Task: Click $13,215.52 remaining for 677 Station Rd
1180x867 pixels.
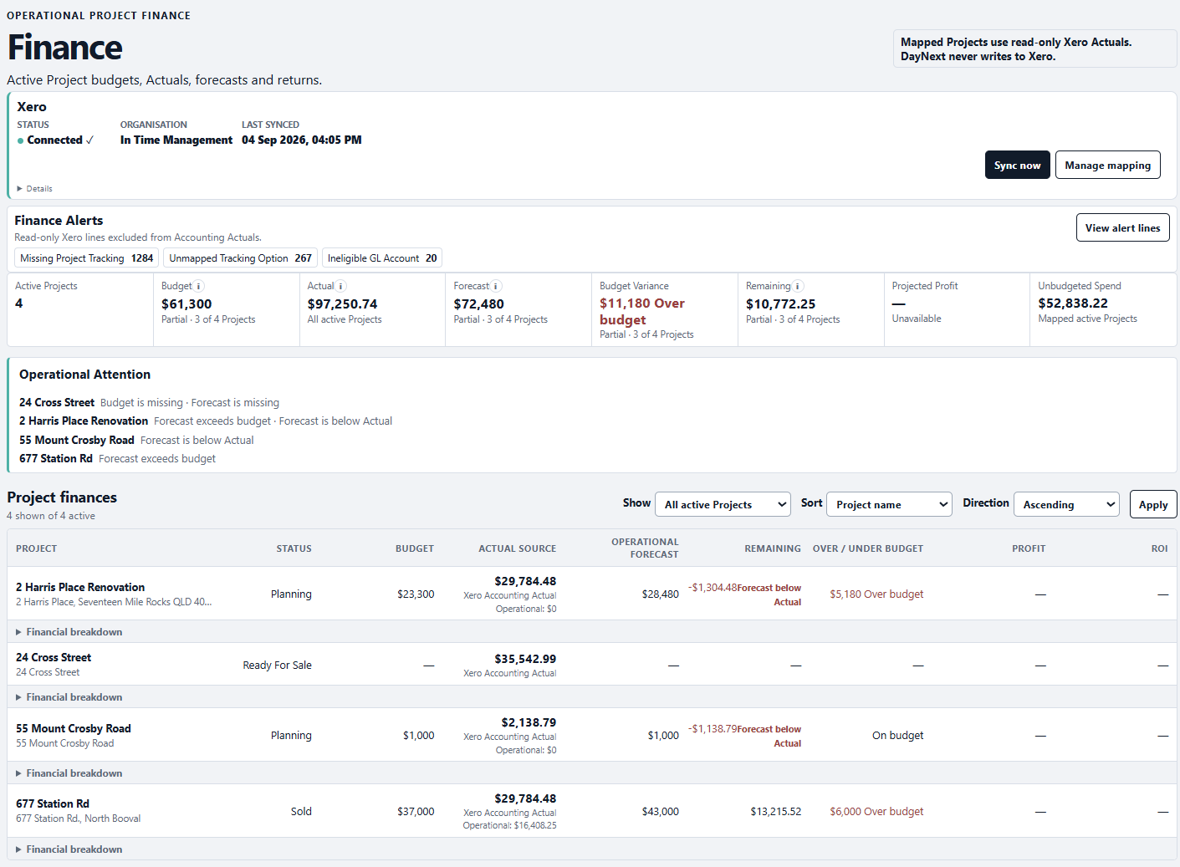Action: coord(776,811)
